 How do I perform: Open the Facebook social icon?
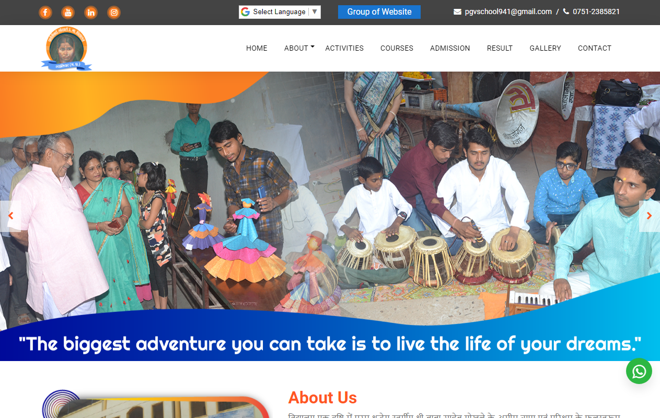pyautogui.click(x=45, y=12)
